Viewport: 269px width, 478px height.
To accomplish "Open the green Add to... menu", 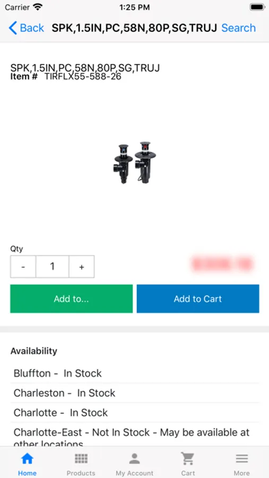I will coord(71,298).
